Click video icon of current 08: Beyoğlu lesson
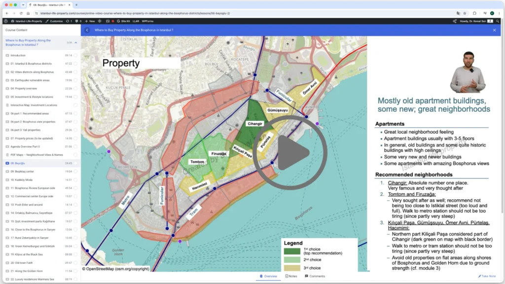The height and width of the screenshot is (284, 505). coord(7,163)
